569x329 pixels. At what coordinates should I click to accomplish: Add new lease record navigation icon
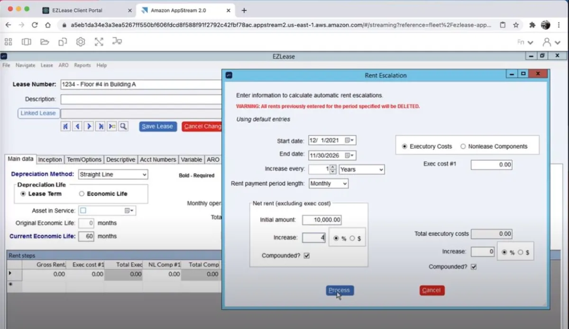[x=111, y=126]
